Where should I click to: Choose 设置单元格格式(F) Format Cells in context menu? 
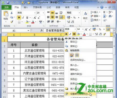click(80, 94)
